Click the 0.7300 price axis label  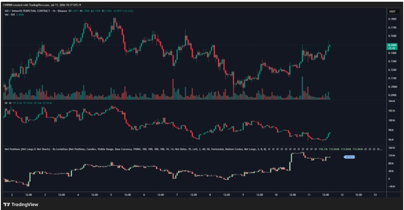pyautogui.click(x=392, y=61)
